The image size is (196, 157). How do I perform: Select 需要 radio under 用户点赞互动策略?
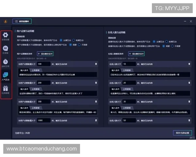pyautogui.click(x=71, y=45)
